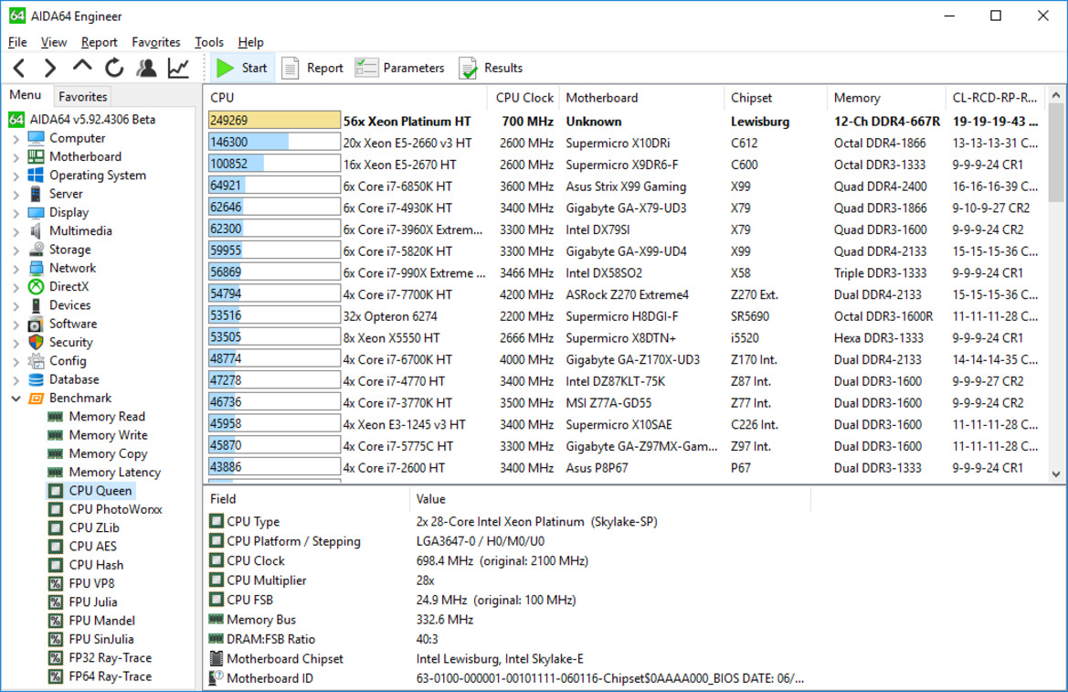
Task: Expand the Operating System node
Action: (16, 176)
